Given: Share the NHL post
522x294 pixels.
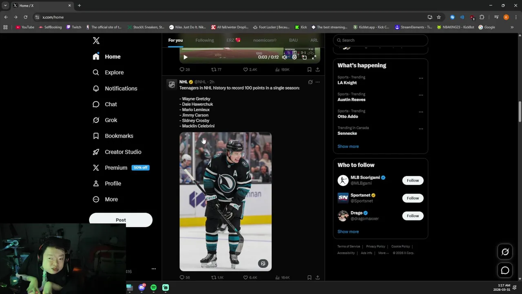Looking at the screenshot, I should pyautogui.click(x=318, y=278).
